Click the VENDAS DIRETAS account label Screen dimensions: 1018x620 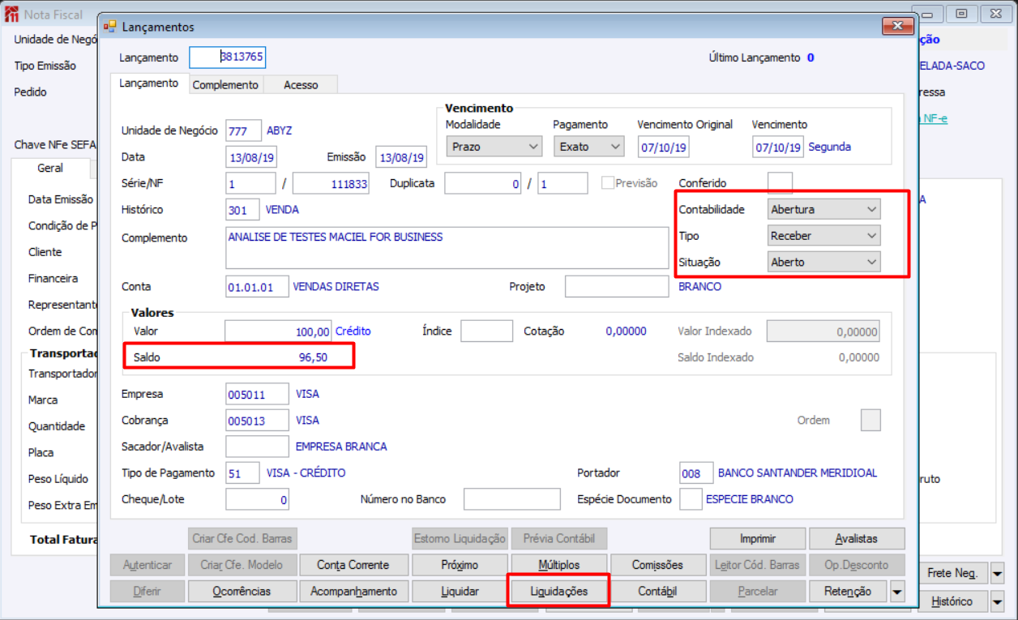pos(336,286)
